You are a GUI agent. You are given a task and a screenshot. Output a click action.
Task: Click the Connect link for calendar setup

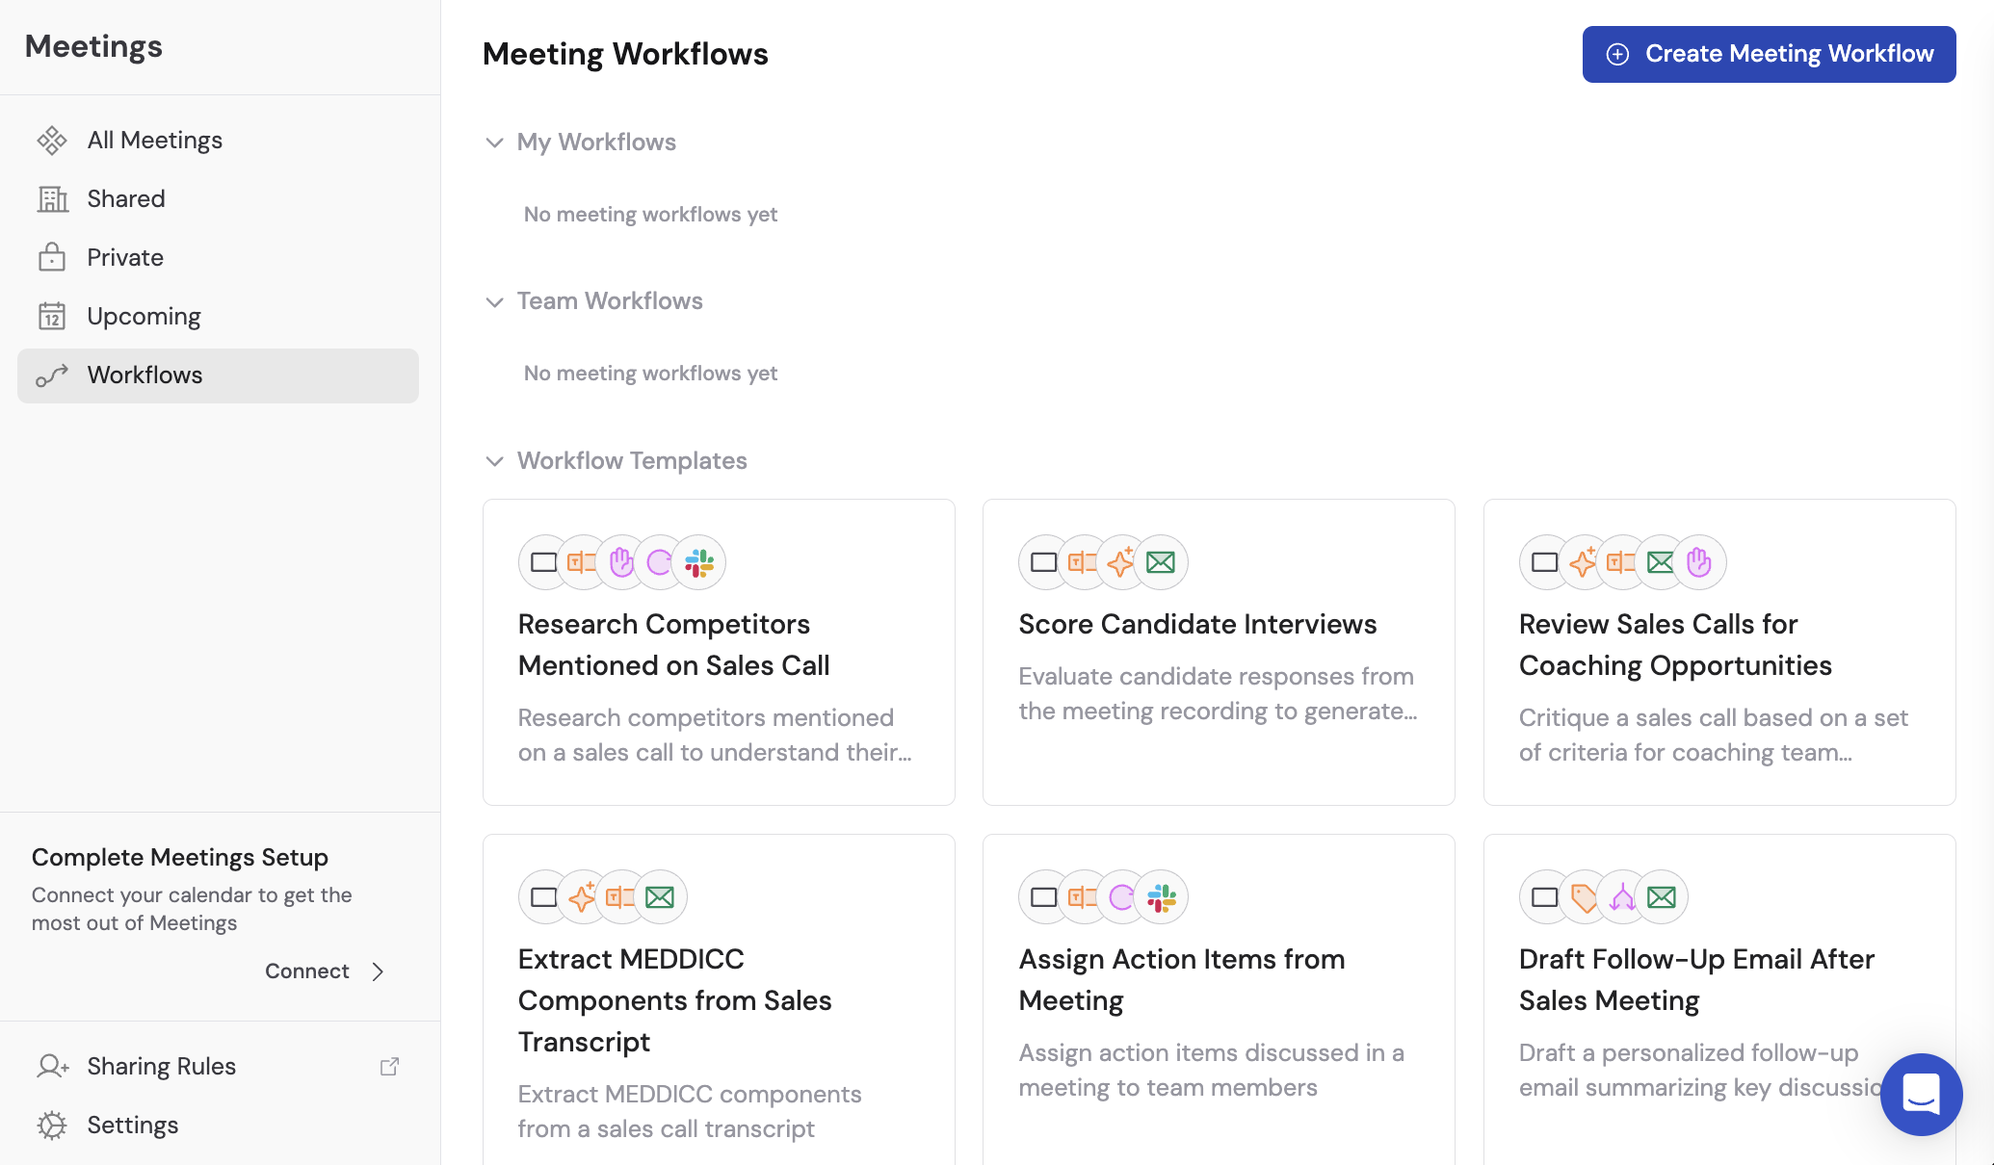(x=306, y=971)
